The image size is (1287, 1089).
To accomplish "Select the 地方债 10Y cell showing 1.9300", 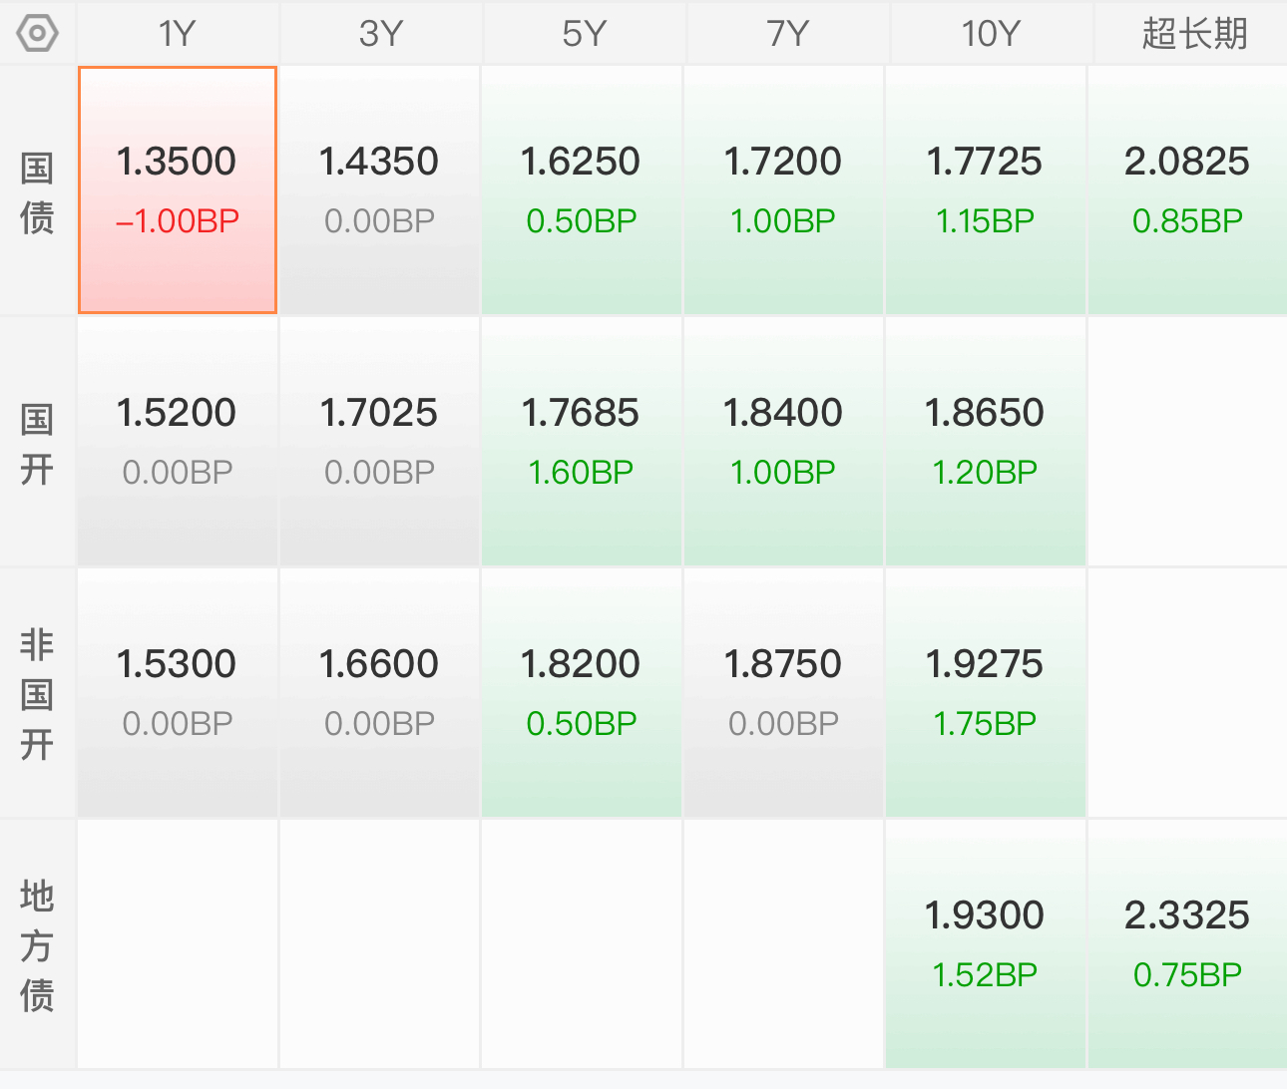I will click(985, 944).
